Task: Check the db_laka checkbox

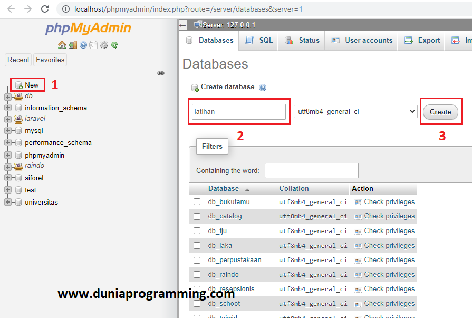Action: tap(197, 245)
